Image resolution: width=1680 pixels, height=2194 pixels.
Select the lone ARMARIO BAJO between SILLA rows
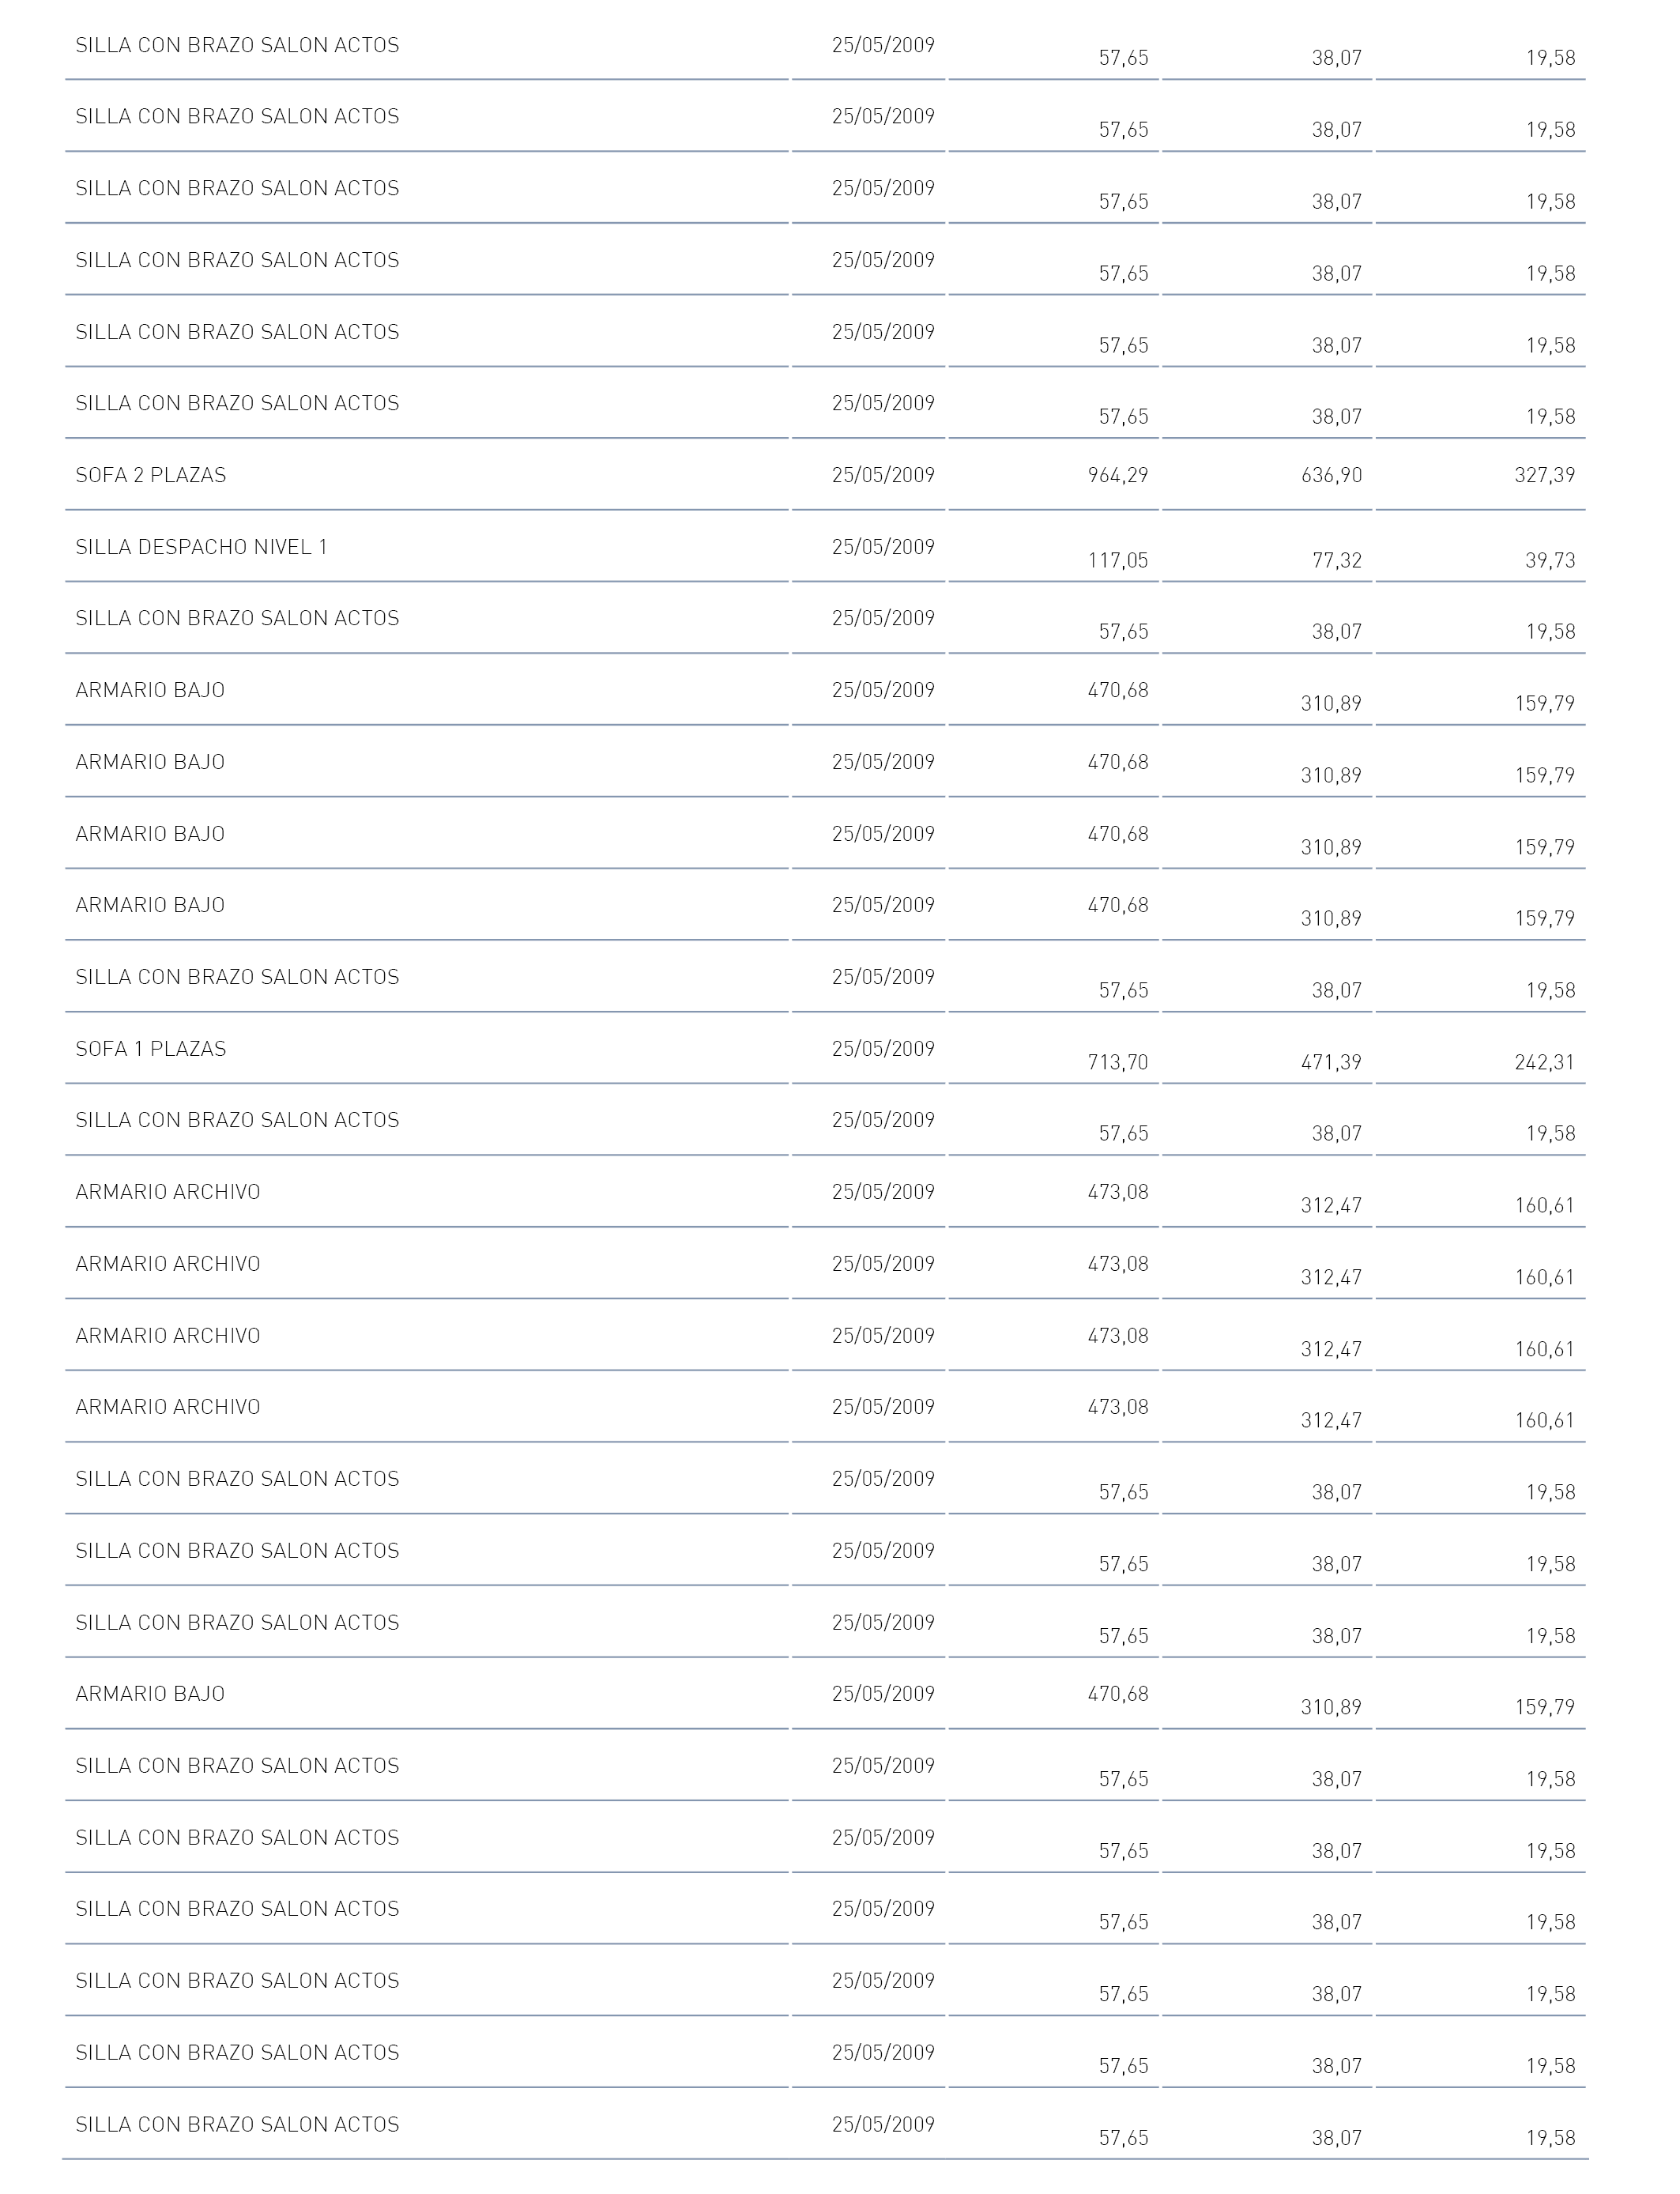coord(150,1694)
